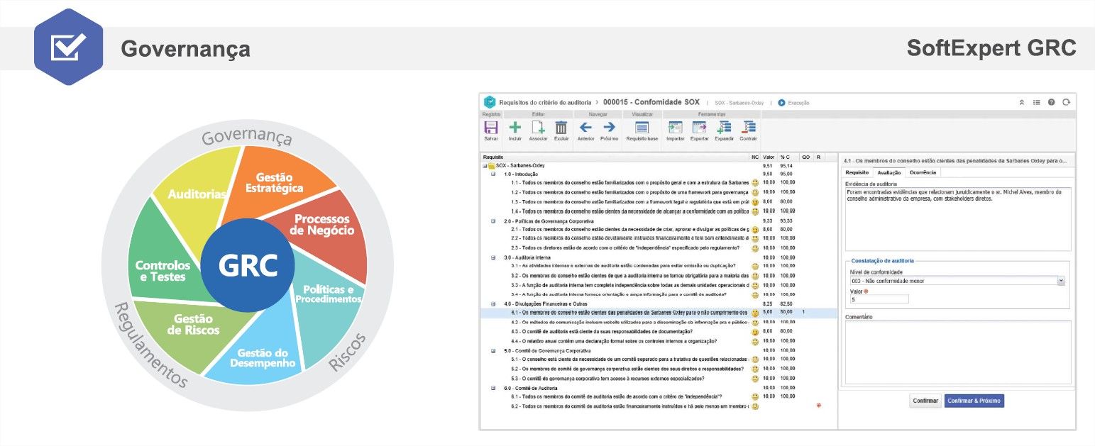Click the Expandir tree tool icon
Image resolution: width=1095 pixels, height=446 pixels.
[724, 128]
